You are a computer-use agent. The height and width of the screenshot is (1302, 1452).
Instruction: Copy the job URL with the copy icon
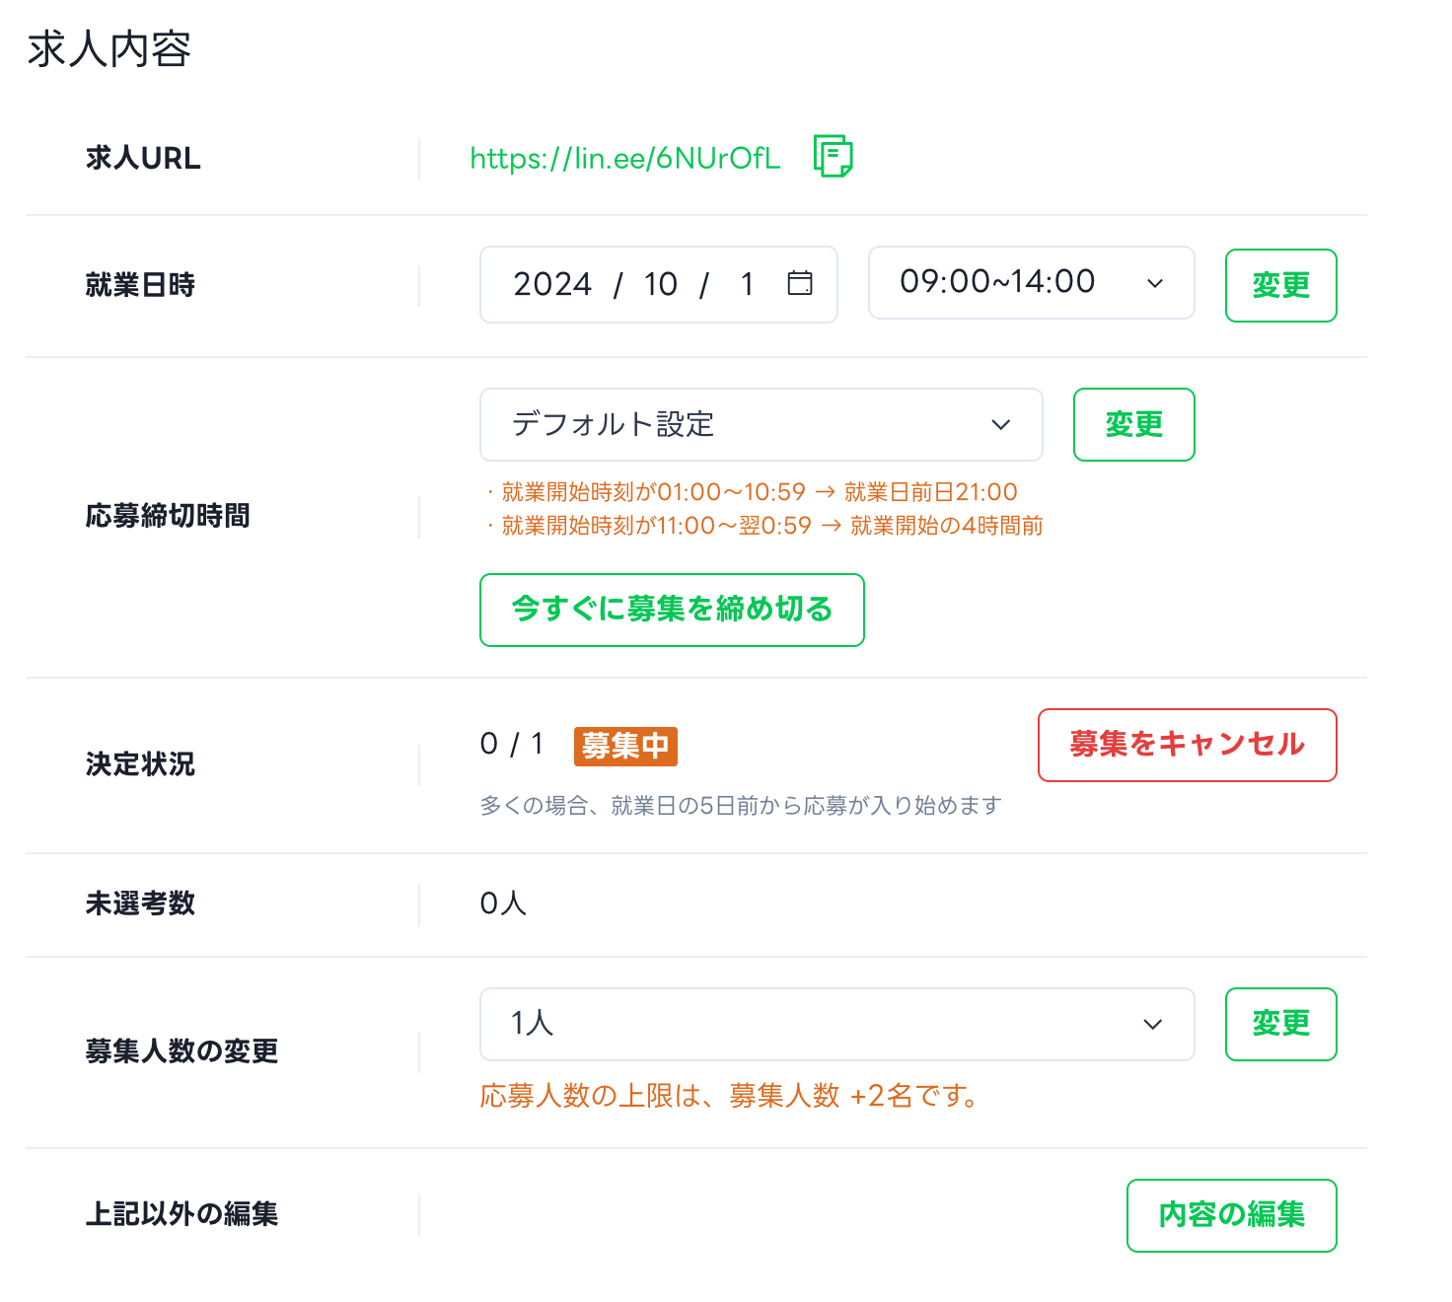(833, 157)
